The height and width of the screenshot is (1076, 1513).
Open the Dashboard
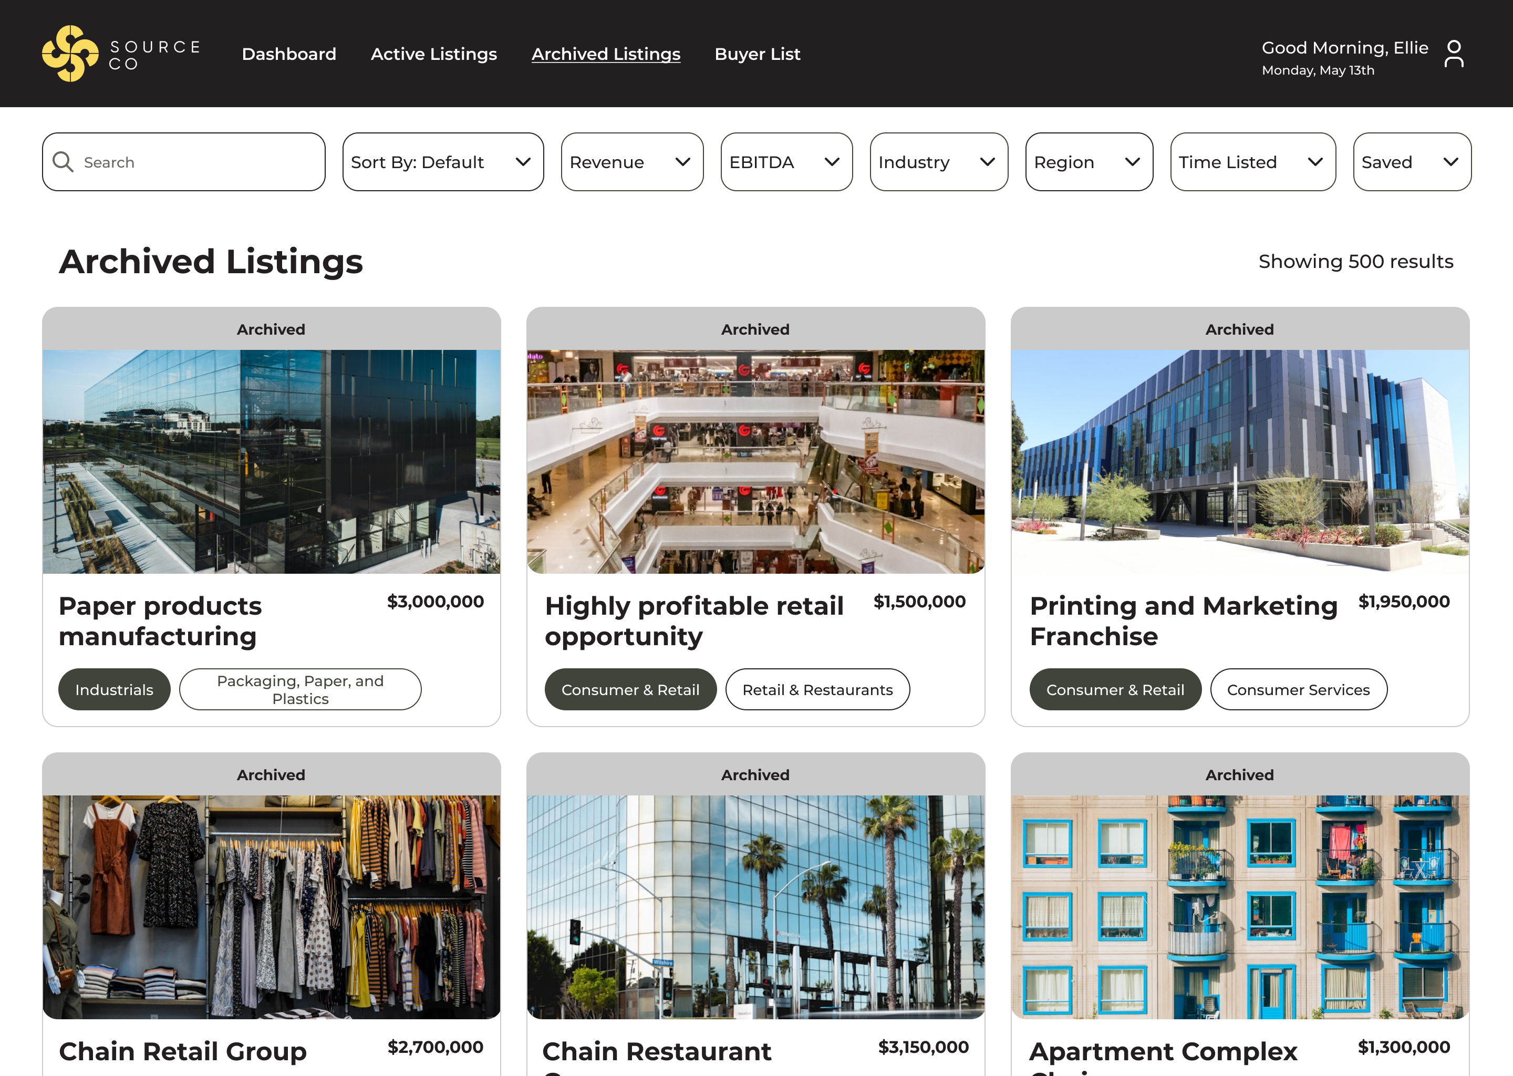tap(289, 54)
